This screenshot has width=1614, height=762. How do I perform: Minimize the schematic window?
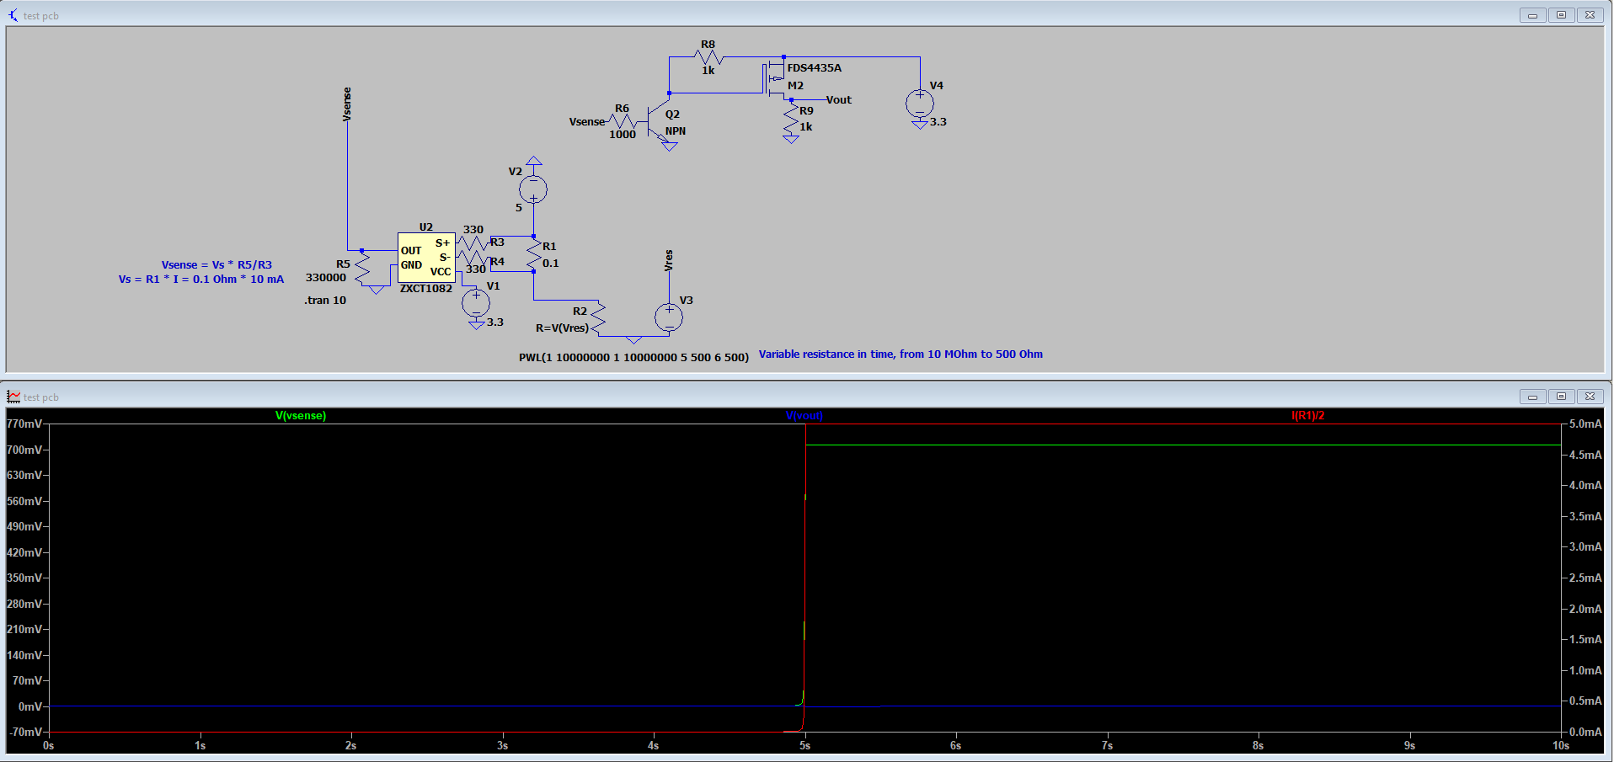click(1532, 15)
